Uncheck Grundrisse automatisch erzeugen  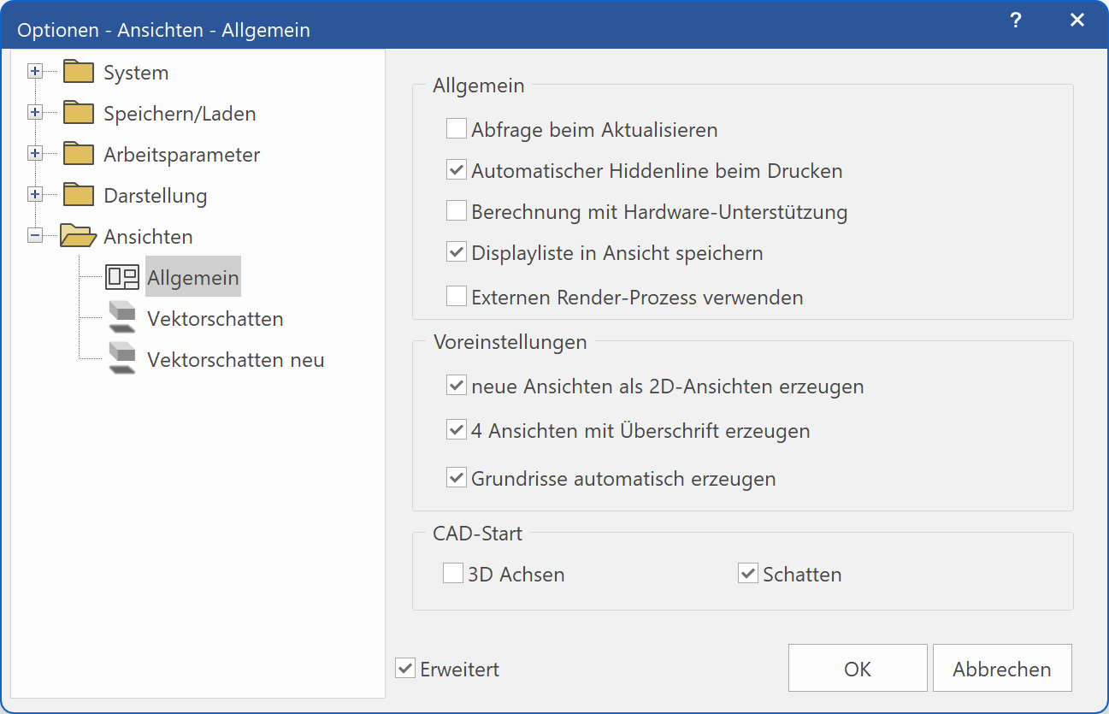(456, 478)
